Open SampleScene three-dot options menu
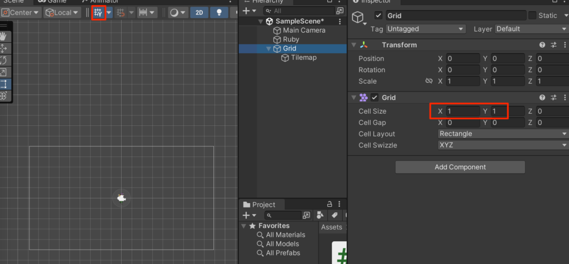Viewport: 569px width, 264px height. tap(340, 22)
